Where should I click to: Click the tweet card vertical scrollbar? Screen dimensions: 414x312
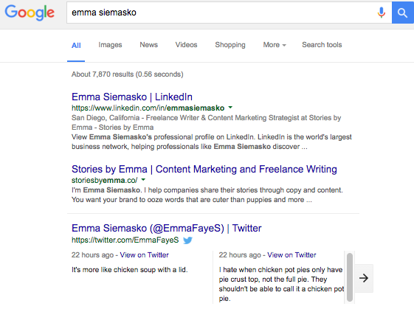(x=350, y=277)
